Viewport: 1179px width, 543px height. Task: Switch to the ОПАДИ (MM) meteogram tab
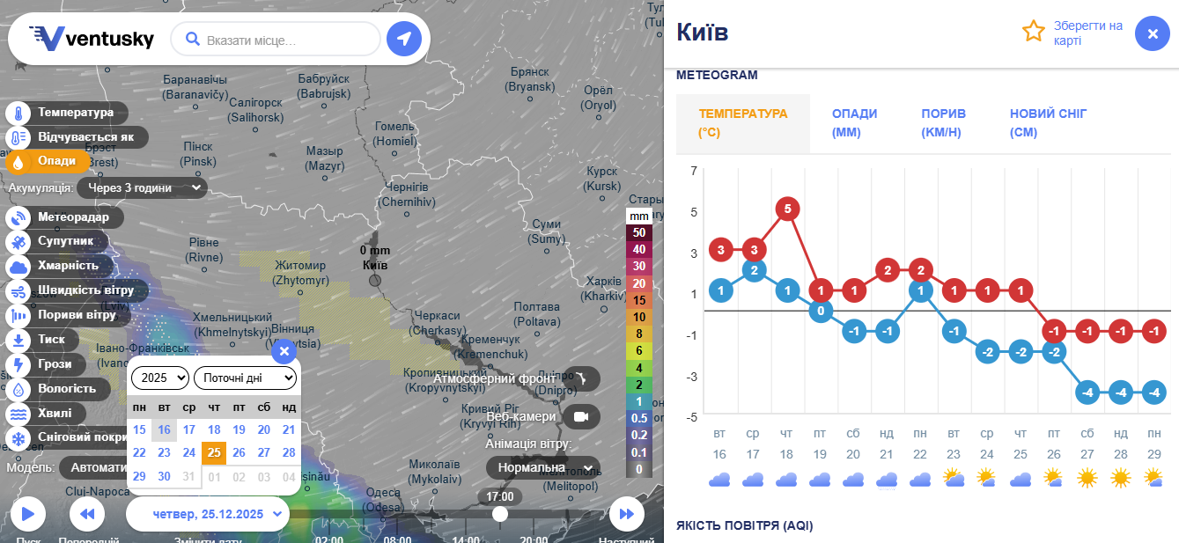pyautogui.click(x=854, y=123)
